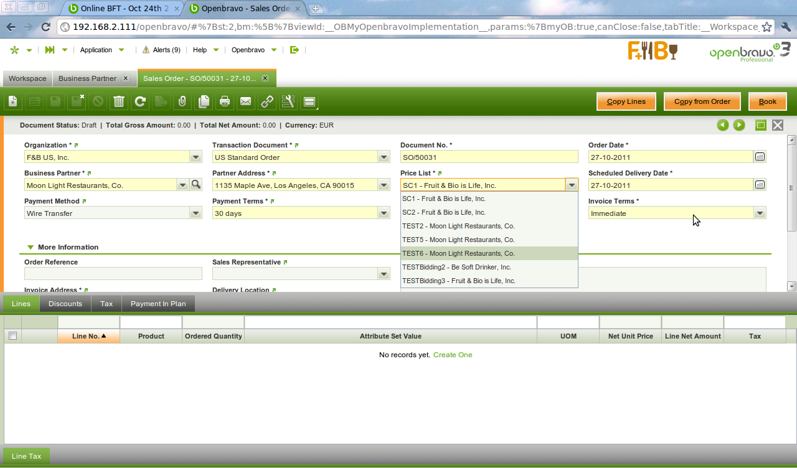The image size is (797, 468).
Task: Close the Business Partner tab
Action: click(x=125, y=78)
